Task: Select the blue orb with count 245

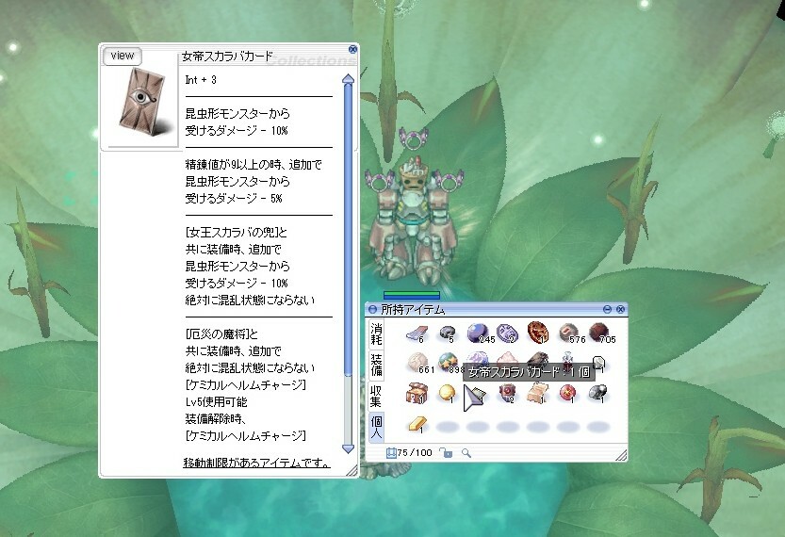Action: coord(478,334)
